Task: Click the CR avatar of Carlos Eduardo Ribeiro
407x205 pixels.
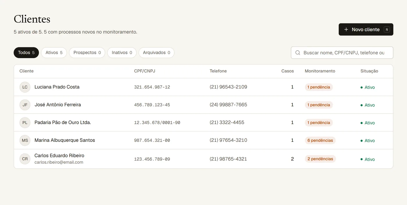Action: tap(25, 159)
